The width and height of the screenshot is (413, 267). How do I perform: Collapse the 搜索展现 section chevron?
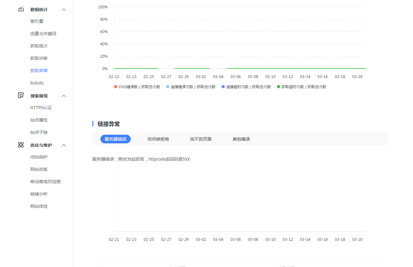click(64, 96)
